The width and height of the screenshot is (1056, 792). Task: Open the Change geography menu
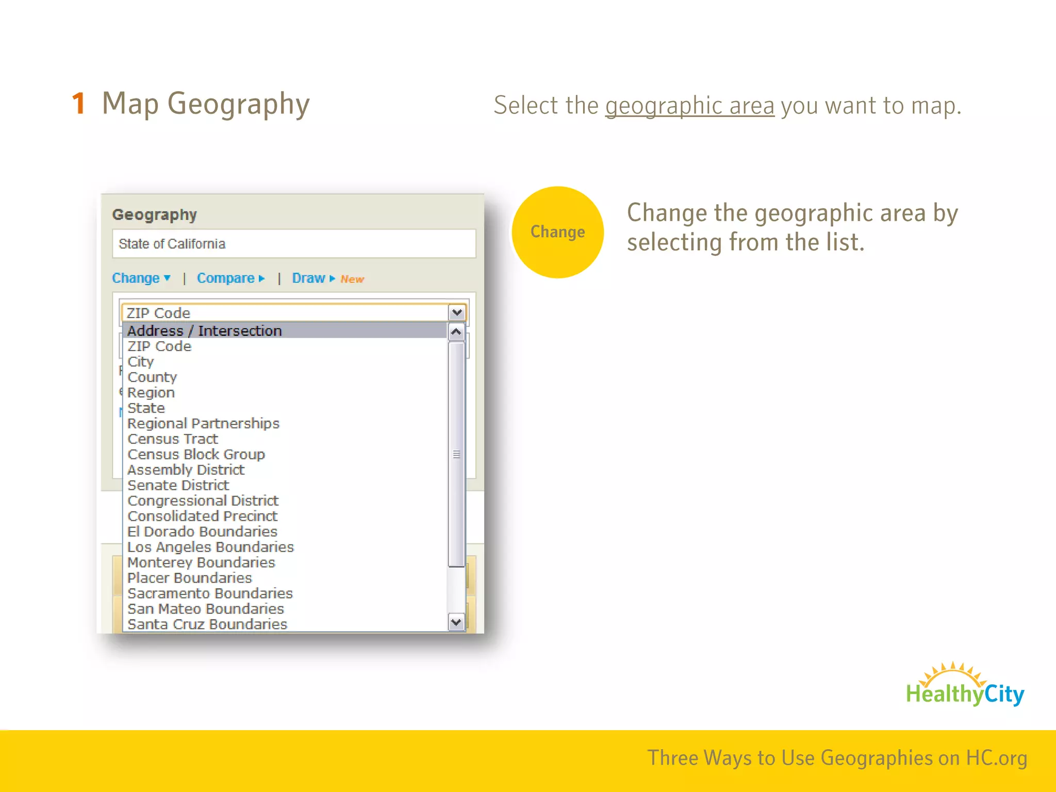(141, 278)
